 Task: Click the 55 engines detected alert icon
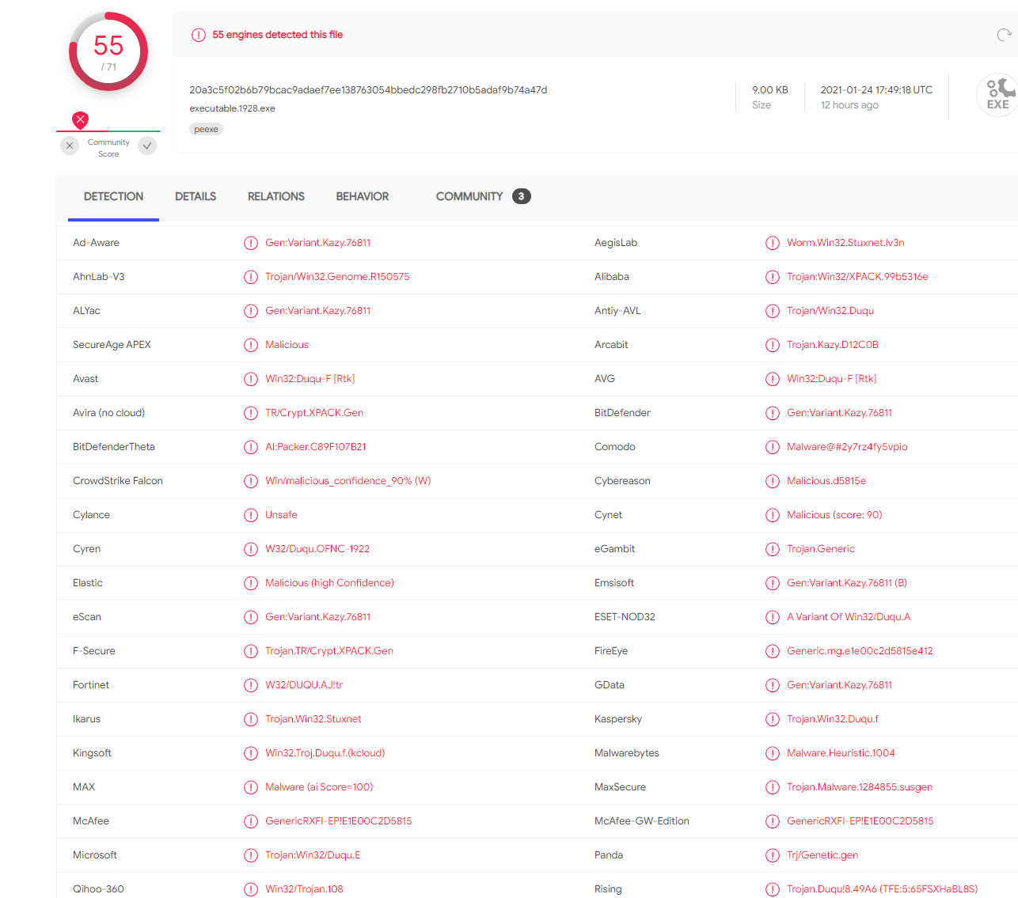pos(199,35)
